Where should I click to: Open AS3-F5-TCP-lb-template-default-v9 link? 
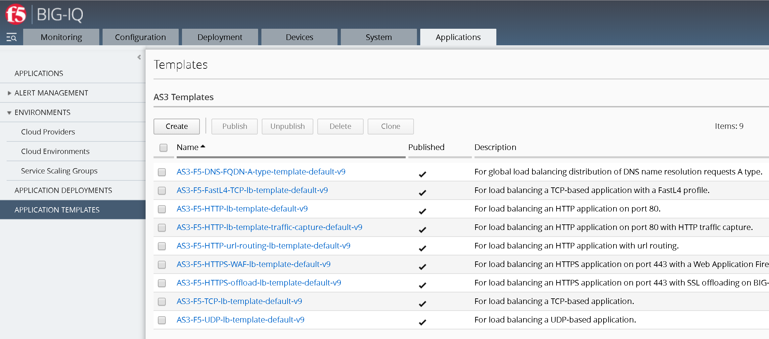pyautogui.click(x=239, y=301)
